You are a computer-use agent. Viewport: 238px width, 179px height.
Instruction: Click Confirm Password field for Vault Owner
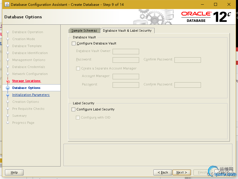(188, 60)
